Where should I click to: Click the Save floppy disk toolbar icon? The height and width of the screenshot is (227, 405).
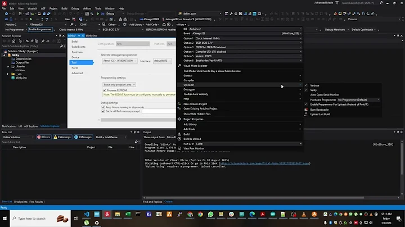click(x=44, y=13)
